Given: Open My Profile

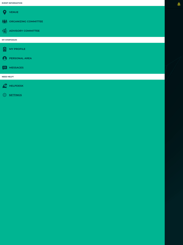Looking at the screenshot, I should 17,49.
